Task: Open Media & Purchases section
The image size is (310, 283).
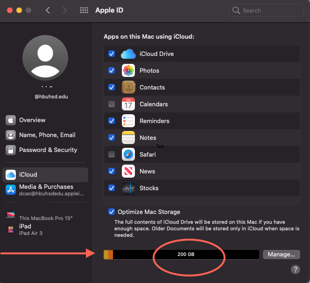Action: coord(45,190)
